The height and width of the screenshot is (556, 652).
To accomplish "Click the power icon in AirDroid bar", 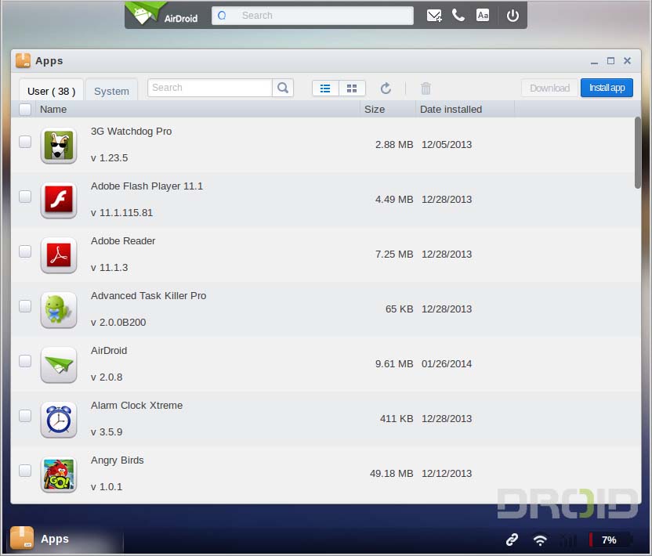I will coord(513,16).
